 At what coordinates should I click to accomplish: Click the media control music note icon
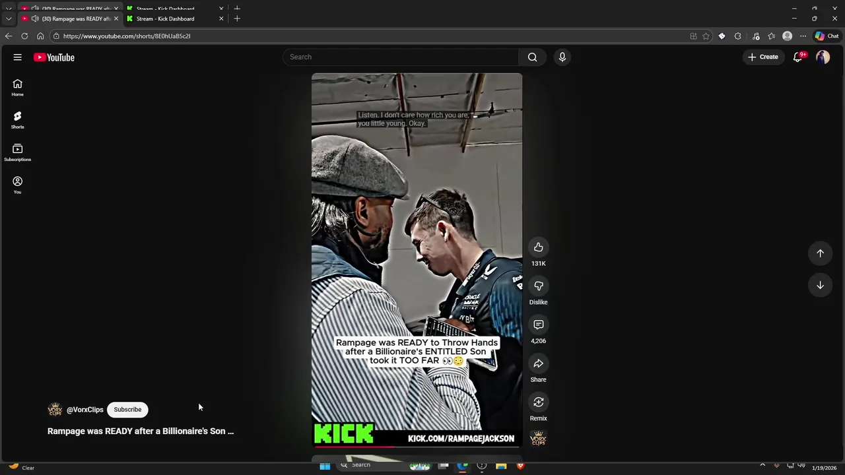coord(755,36)
